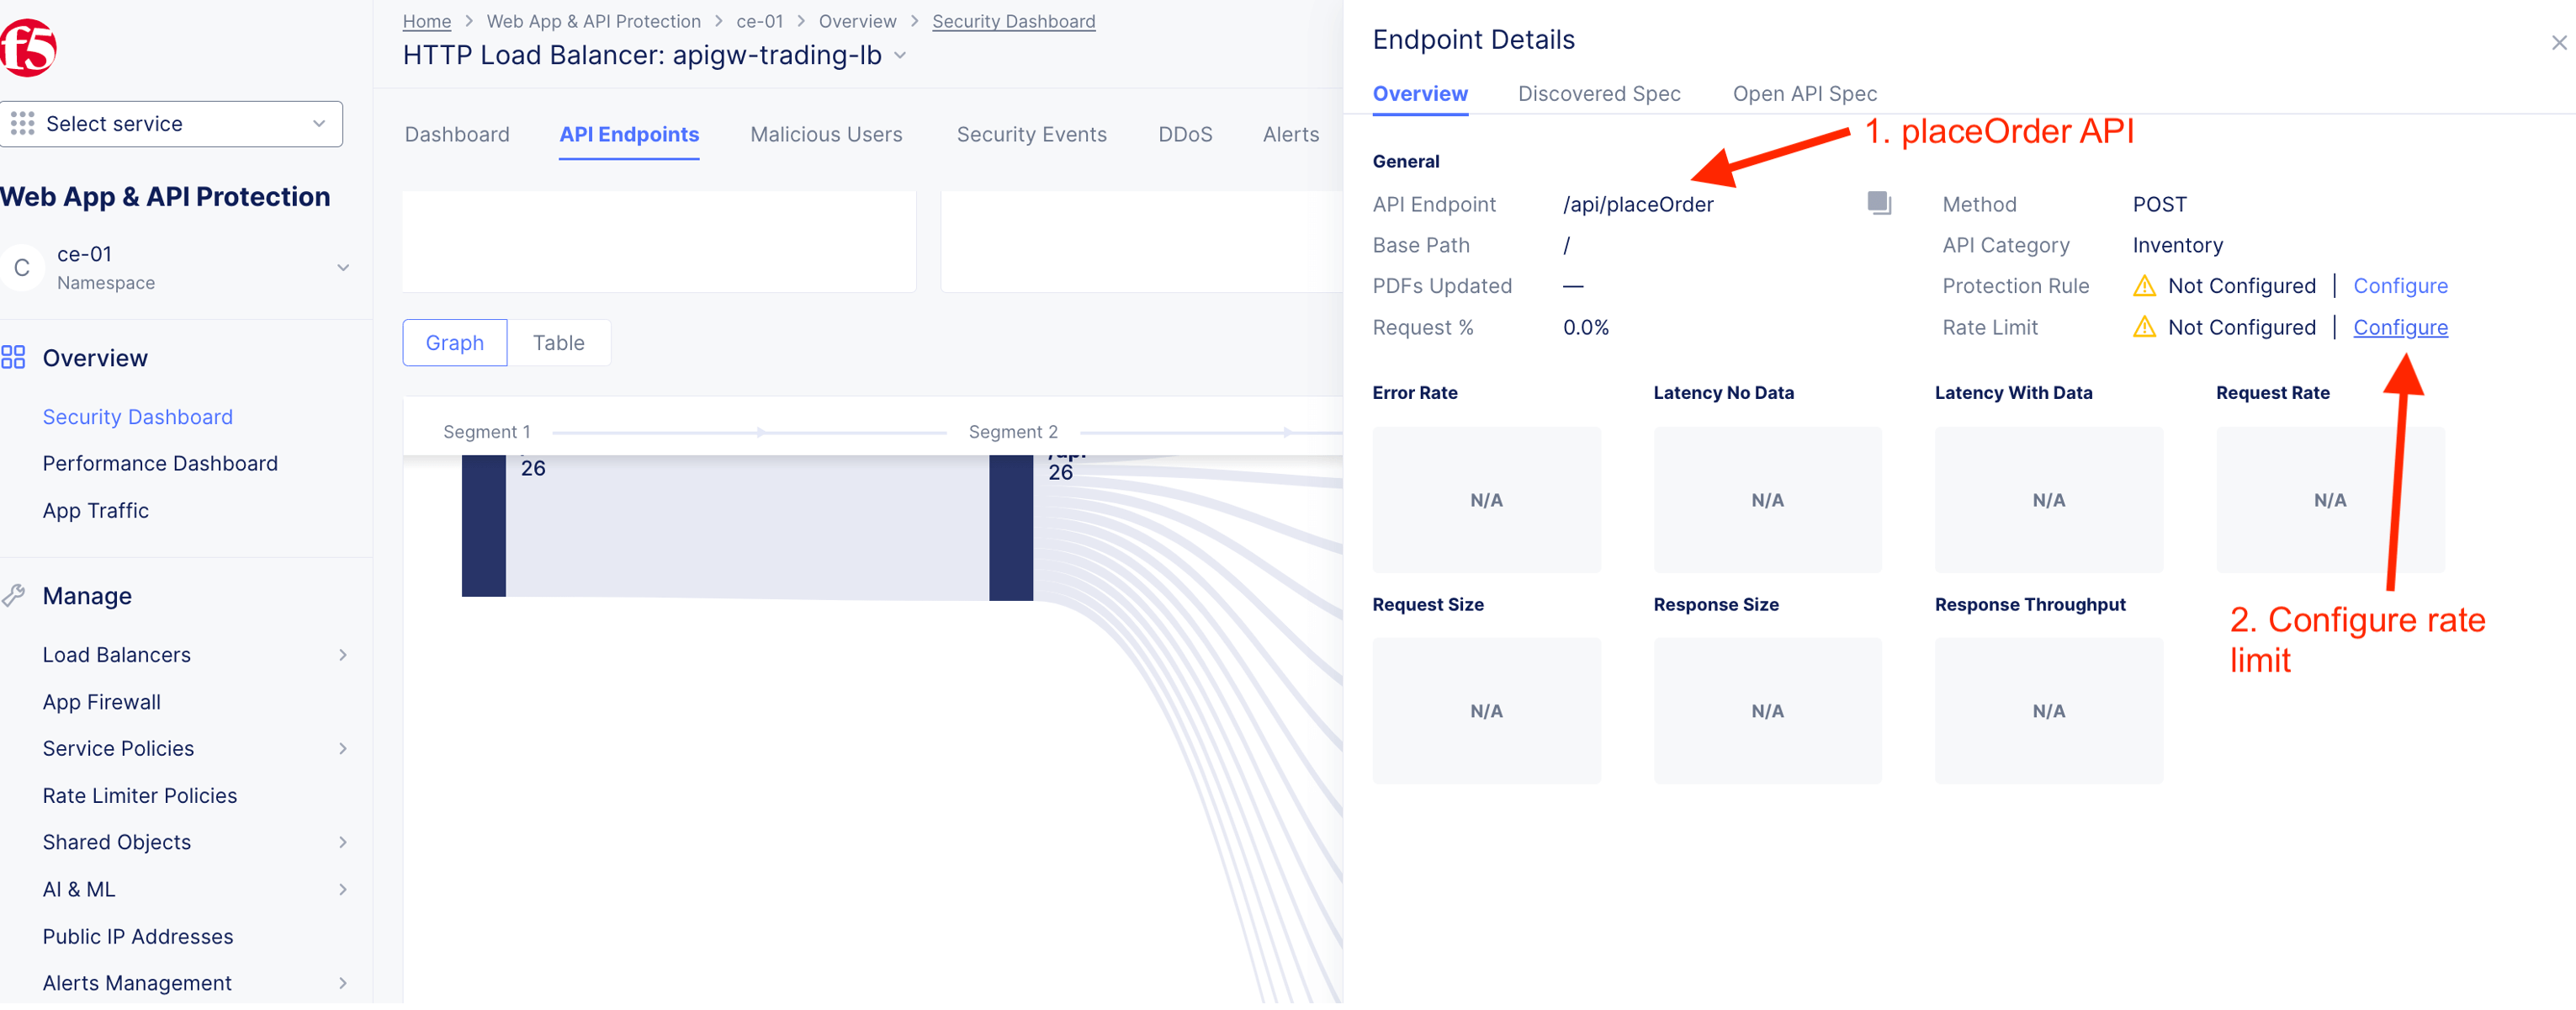Click Protection Rule warning triangle icon
Screen dimensions: 2576x1010
(2144, 286)
